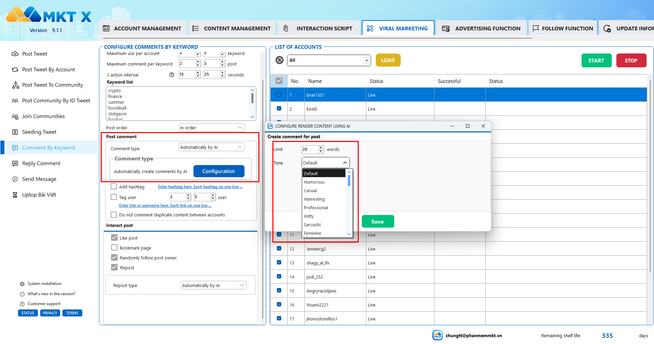Click the Viral Marketing grid icon
The width and height of the screenshot is (654, 344).
[x=370, y=28]
